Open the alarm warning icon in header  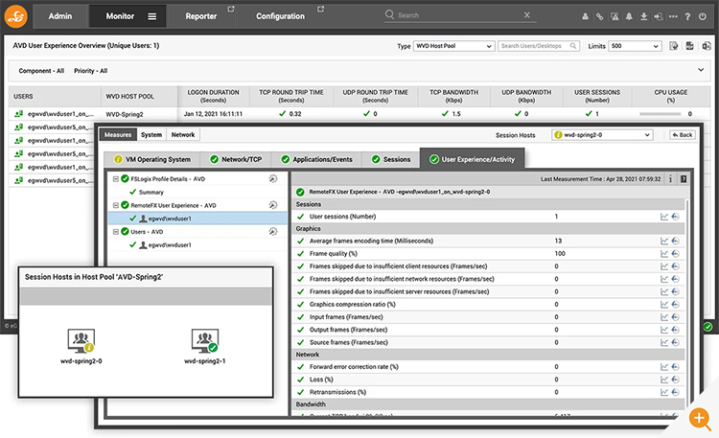tap(615, 16)
